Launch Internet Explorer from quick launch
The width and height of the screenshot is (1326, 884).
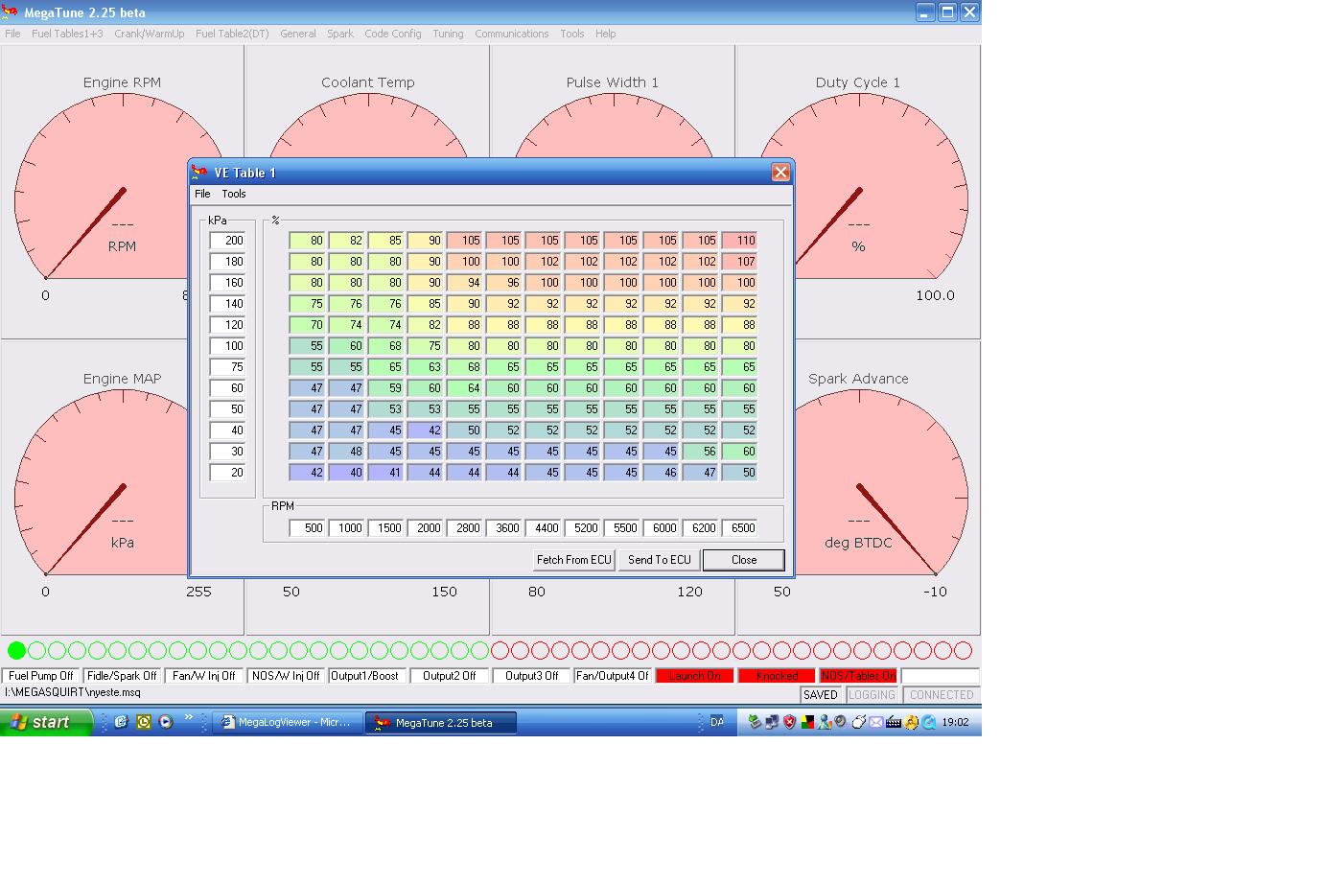(121, 722)
